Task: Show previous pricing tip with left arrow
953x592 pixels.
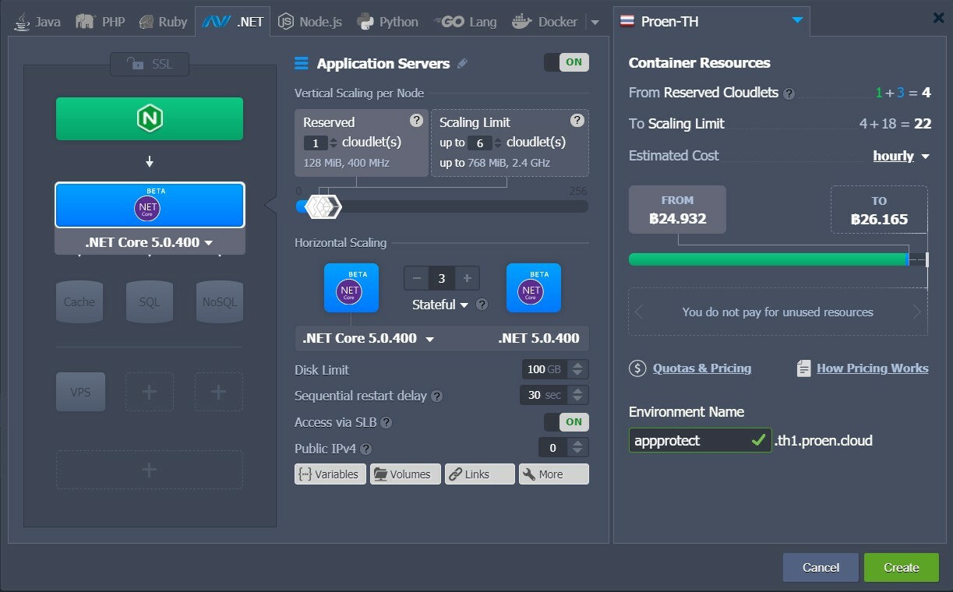Action: [639, 312]
